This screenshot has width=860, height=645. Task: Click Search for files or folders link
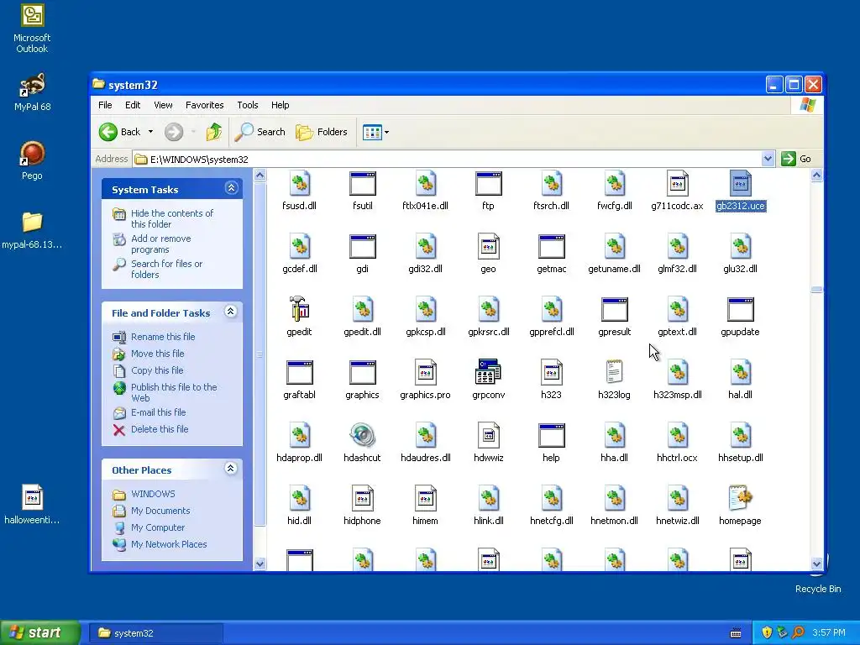point(166,269)
